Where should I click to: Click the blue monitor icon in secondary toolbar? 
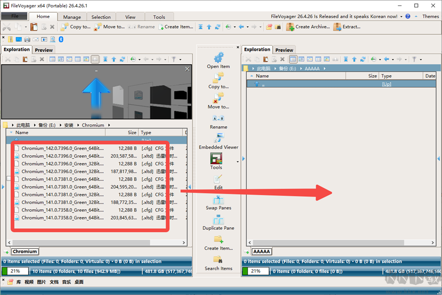19,39
